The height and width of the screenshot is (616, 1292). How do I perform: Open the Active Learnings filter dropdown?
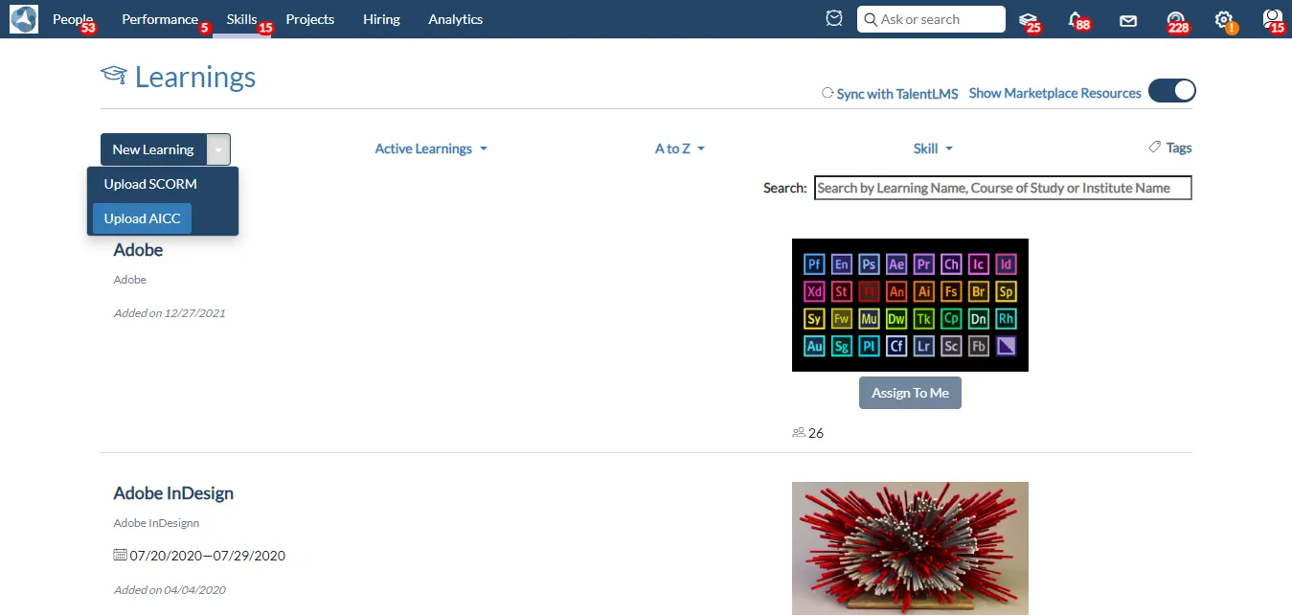tap(431, 148)
